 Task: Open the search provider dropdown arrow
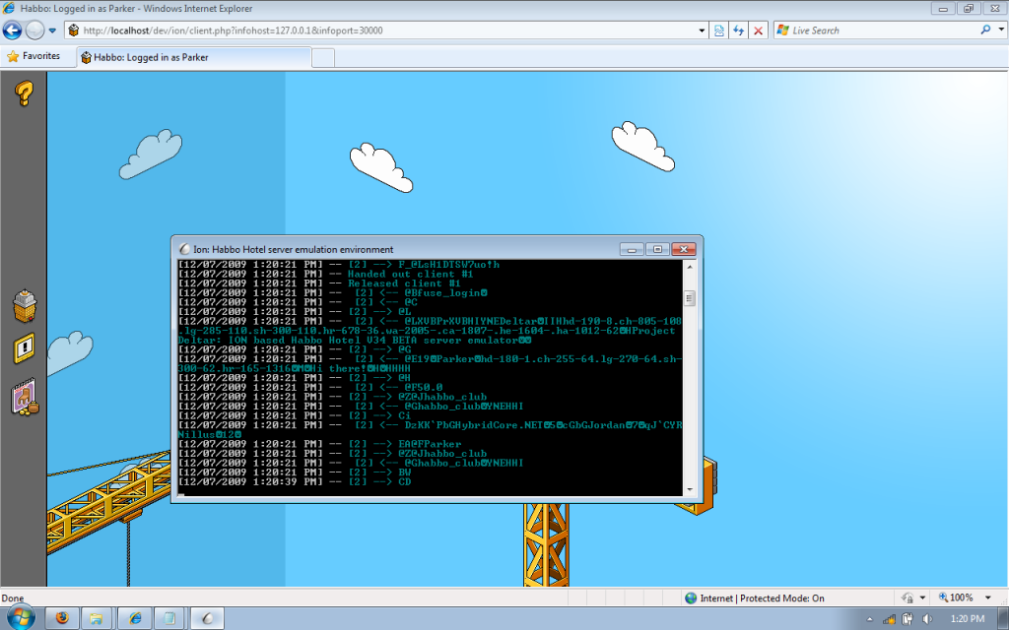point(1001,30)
